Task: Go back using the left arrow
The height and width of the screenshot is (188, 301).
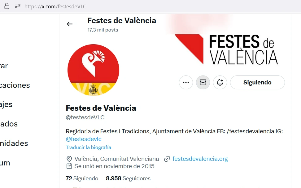Action: [x=69, y=24]
